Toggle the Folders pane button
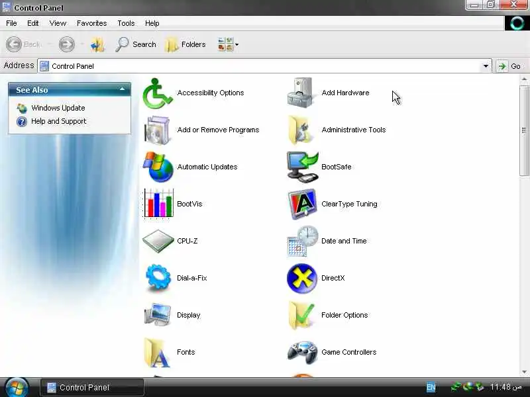Screen dimensions: 530x397 185,44
